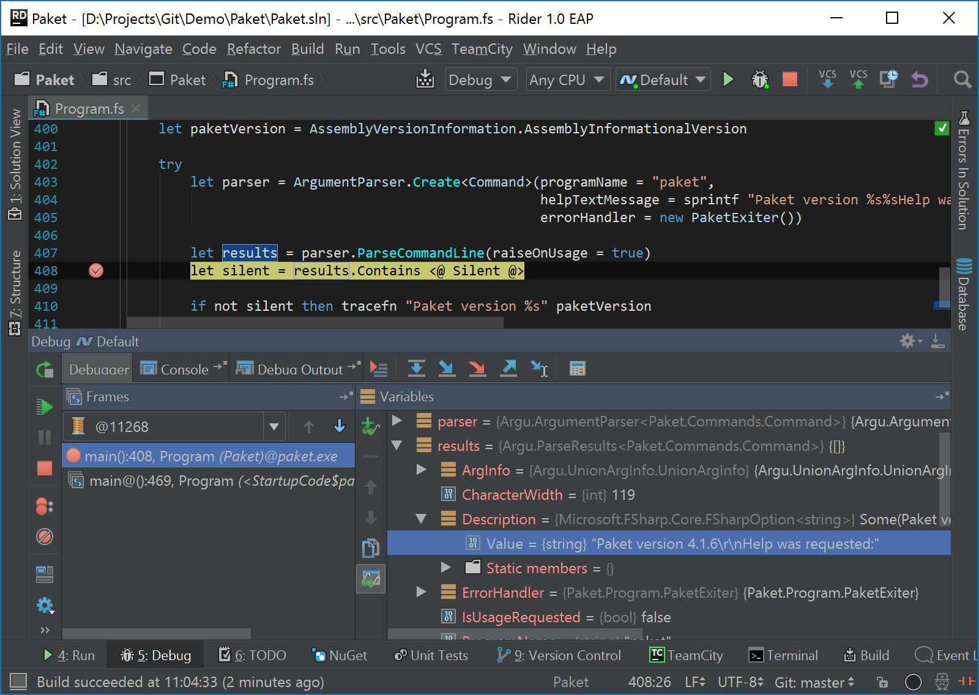Click Show Execution Point icon
Screen dimensions: 979x695
379,368
